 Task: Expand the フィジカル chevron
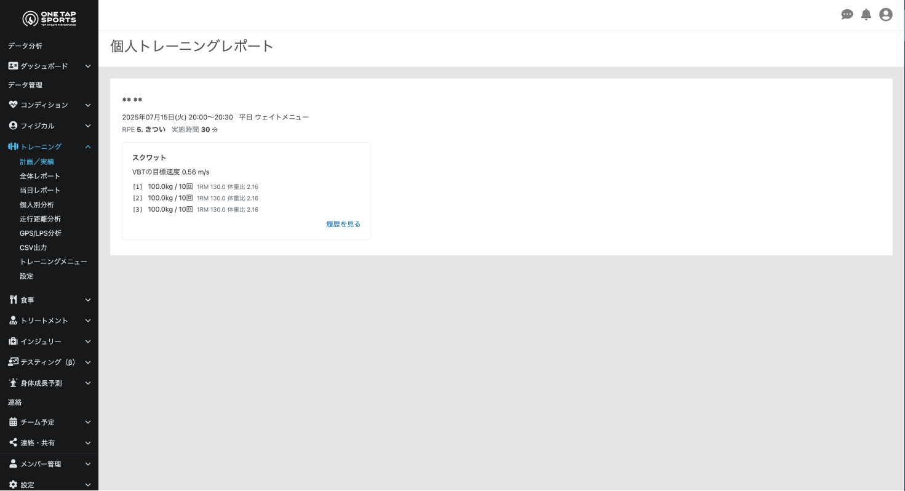(x=88, y=126)
